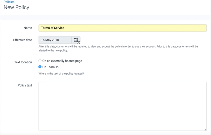Place cursor on "Terms of Service" text
Screen dimensions: 211x135
(x=52, y=28)
